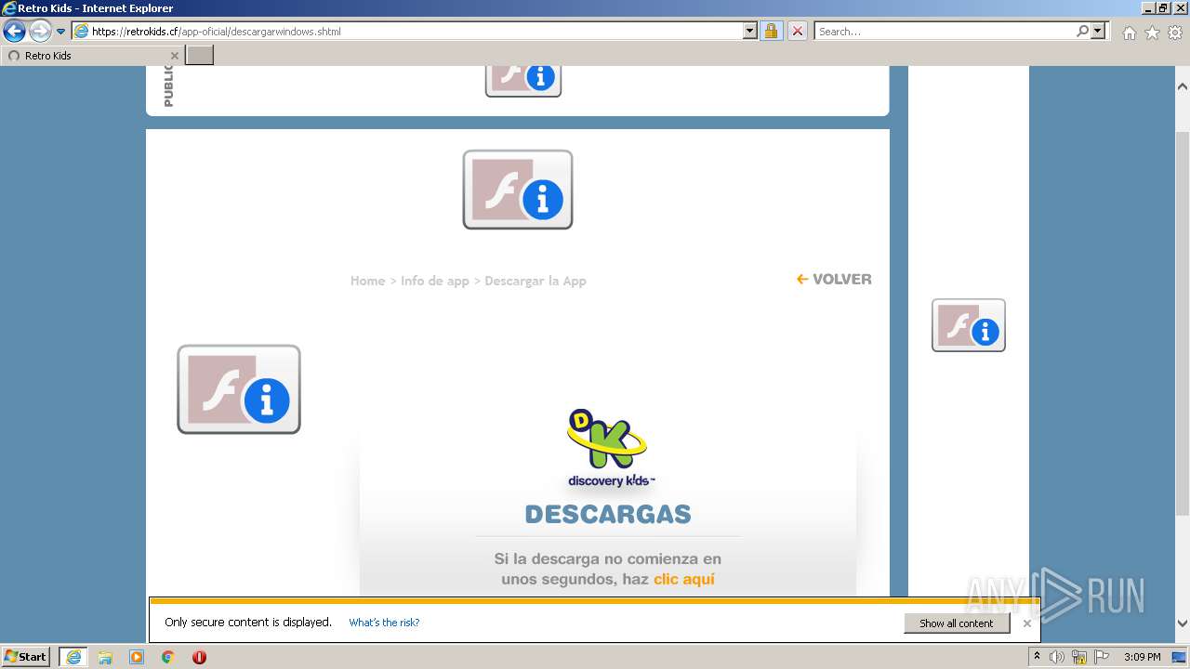This screenshot has height=669, width=1190.
Task: Click the network tray icon
Action: 1079,657
